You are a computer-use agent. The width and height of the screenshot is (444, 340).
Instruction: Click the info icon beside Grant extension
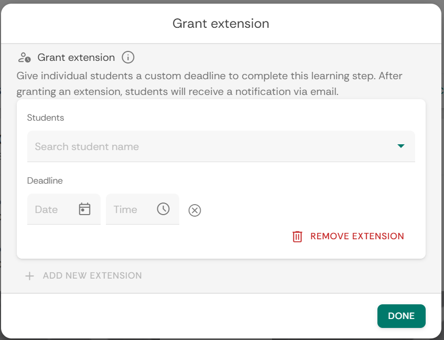click(128, 57)
